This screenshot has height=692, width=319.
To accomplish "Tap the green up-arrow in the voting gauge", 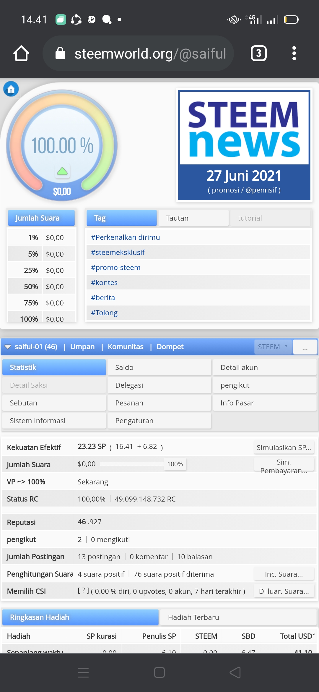I will (x=62, y=171).
